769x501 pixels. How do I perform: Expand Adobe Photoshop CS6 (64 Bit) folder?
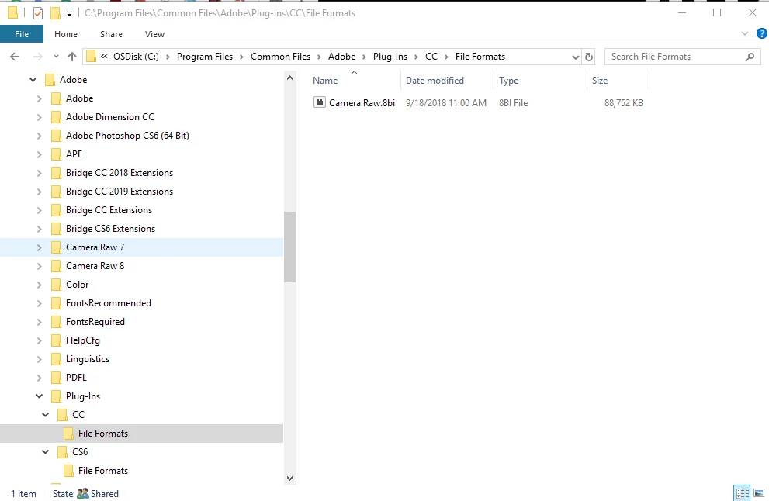click(x=40, y=136)
